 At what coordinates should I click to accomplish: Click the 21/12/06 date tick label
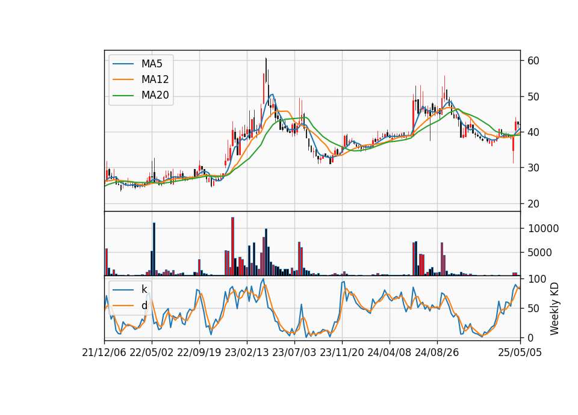pos(104,353)
